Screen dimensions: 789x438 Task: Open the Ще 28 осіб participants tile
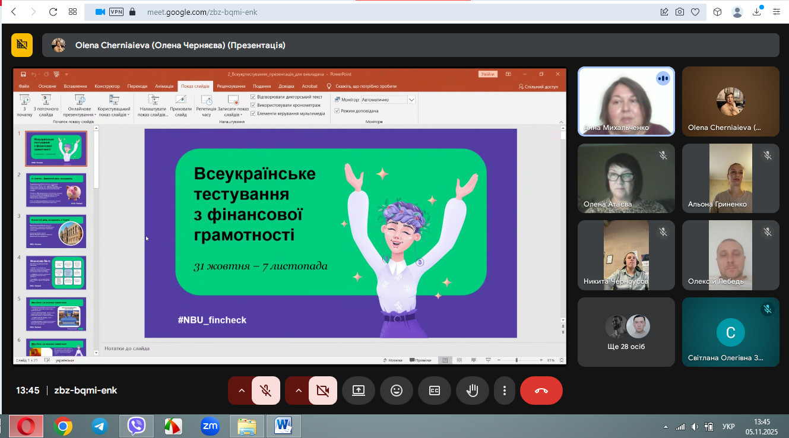click(626, 332)
